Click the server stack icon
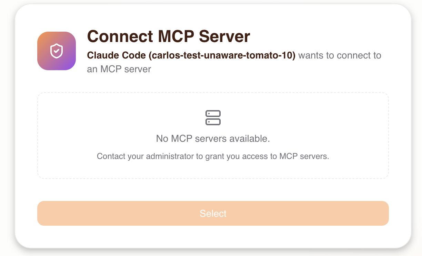Screen dimensions: 422x256 pyautogui.click(x=213, y=118)
